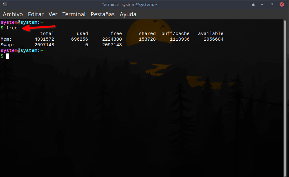Click the 'total' column header
The image size is (289, 177).
pyautogui.click(x=47, y=33)
